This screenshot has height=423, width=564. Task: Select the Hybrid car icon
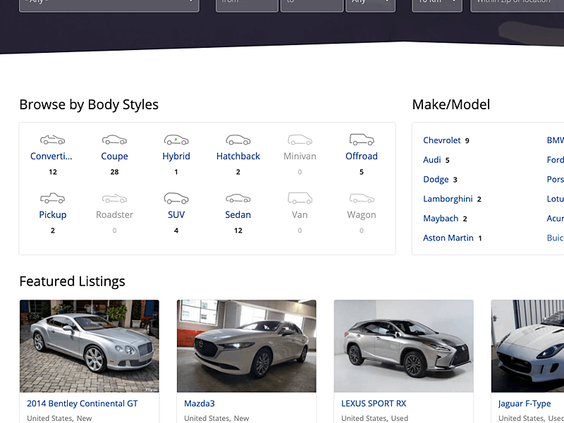pos(176,140)
